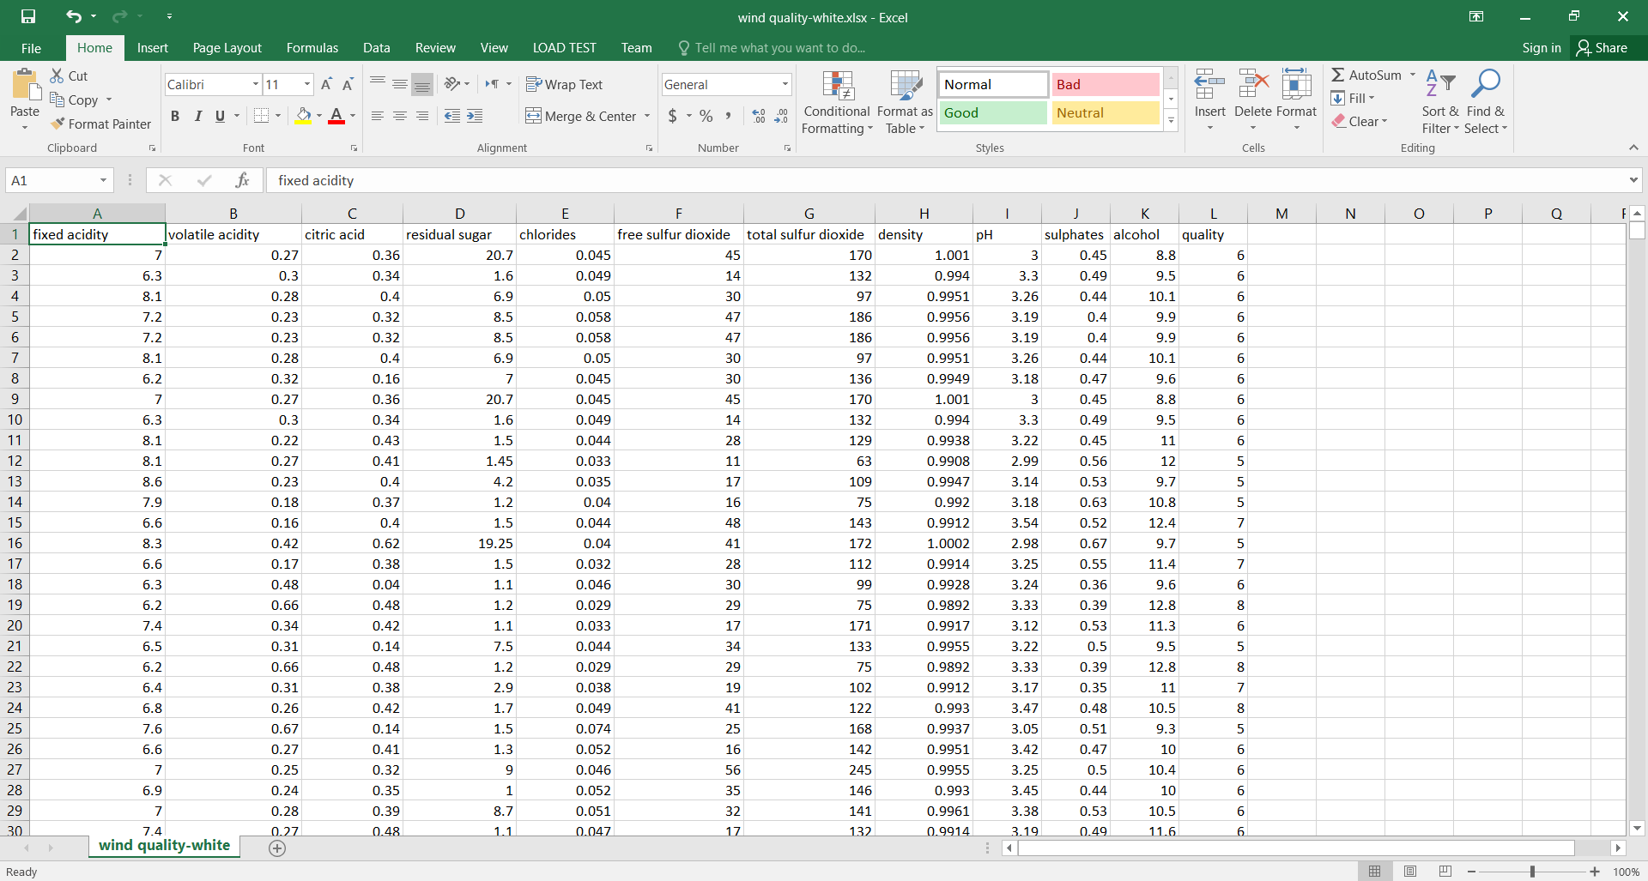Add a new sheet with plus icon
The width and height of the screenshot is (1648, 881).
276,848
